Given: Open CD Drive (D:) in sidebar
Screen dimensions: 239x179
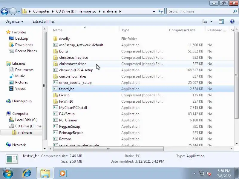Looking at the screenshot, I should 28,126.
